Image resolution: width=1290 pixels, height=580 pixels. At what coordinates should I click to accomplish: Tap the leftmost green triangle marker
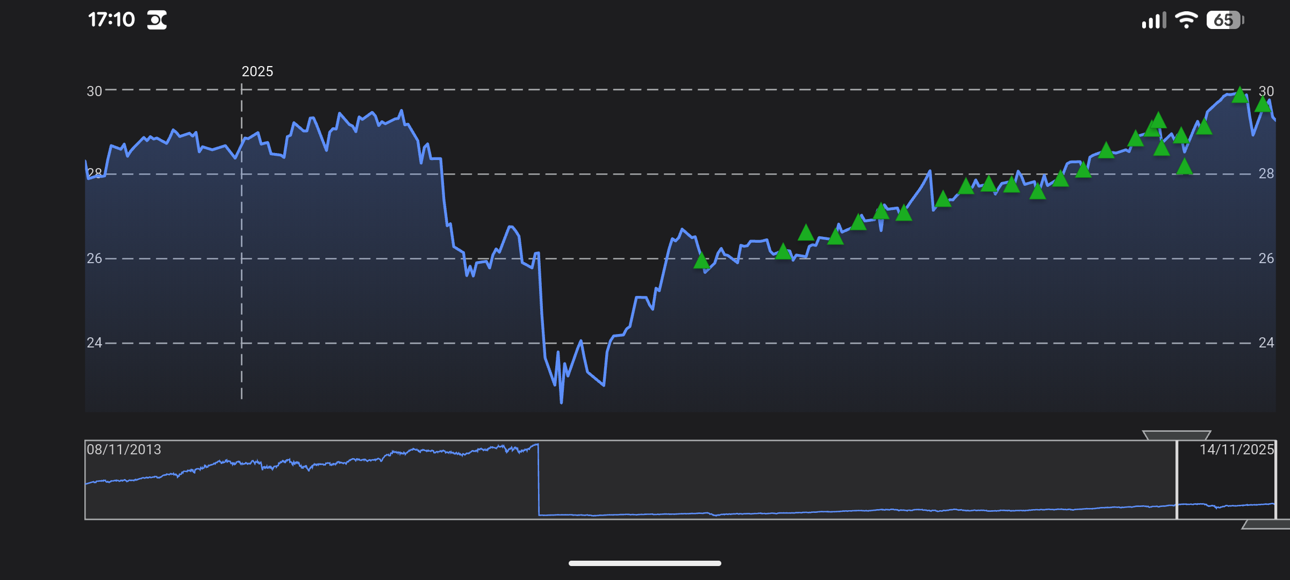(x=701, y=262)
